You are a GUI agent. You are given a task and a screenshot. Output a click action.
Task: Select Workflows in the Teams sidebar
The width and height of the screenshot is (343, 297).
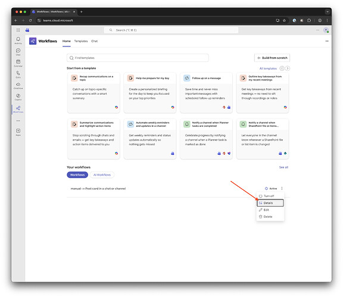pos(18,109)
